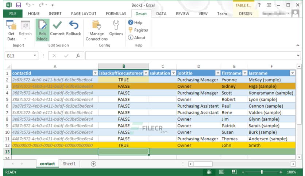Confirm formula entry with checkmark icon
This screenshot has width=305, height=176.
coord(66,56)
